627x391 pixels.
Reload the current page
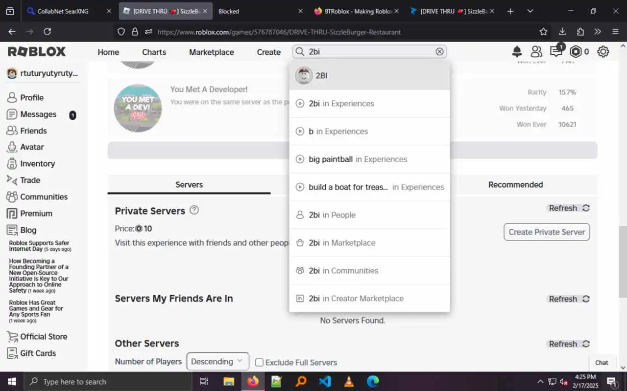pyautogui.click(x=47, y=32)
